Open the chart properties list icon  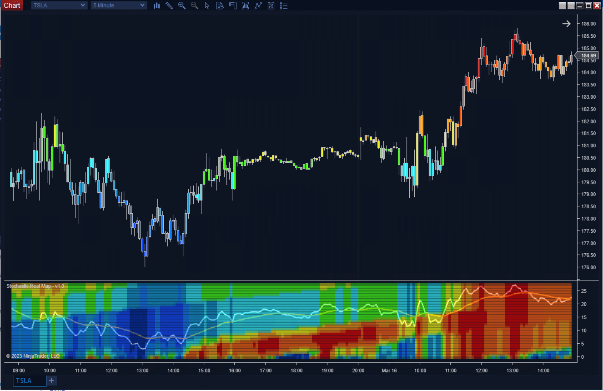[x=284, y=5]
